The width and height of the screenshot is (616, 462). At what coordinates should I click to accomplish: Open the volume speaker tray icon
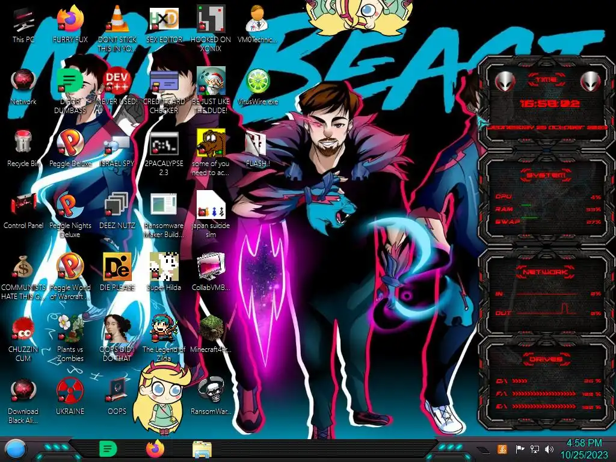tap(549, 449)
